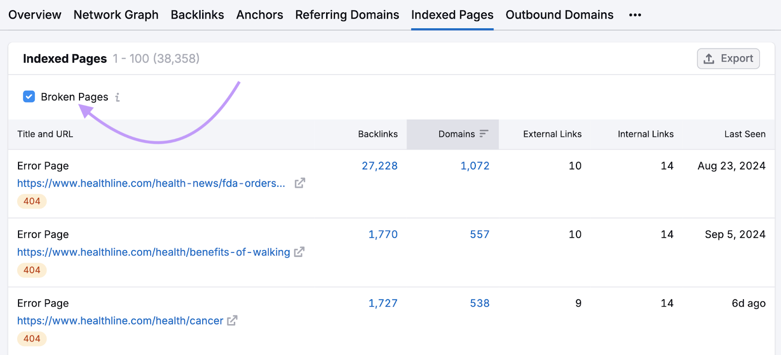Viewport: 781px width, 355px height.
Task: Click the 1,072 domains count
Action: (x=474, y=166)
